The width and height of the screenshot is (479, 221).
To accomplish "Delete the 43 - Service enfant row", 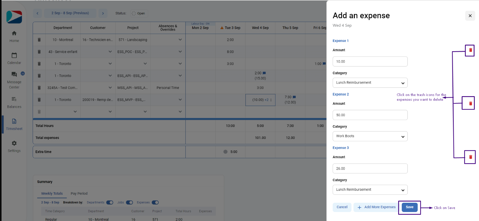I will click(x=39, y=52).
